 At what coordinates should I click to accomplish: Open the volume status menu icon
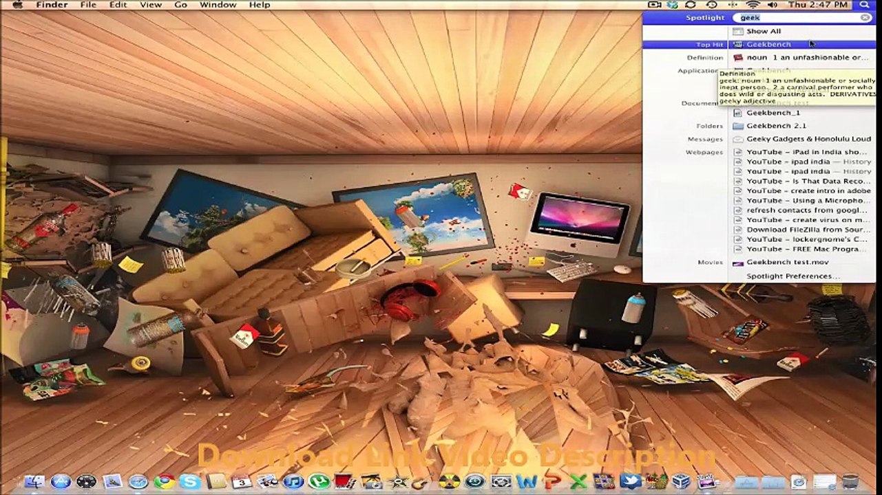point(773,5)
